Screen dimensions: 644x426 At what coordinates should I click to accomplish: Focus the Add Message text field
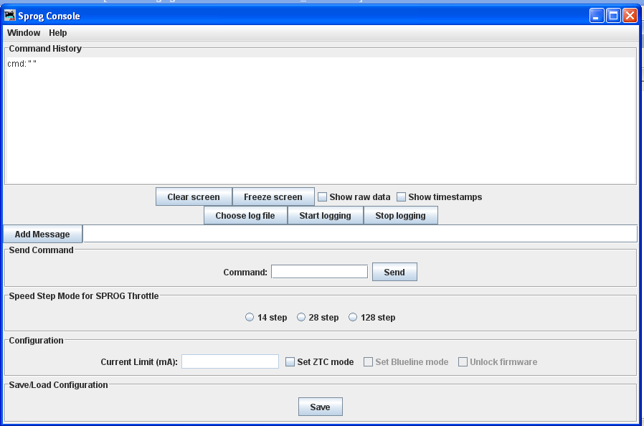coord(359,235)
